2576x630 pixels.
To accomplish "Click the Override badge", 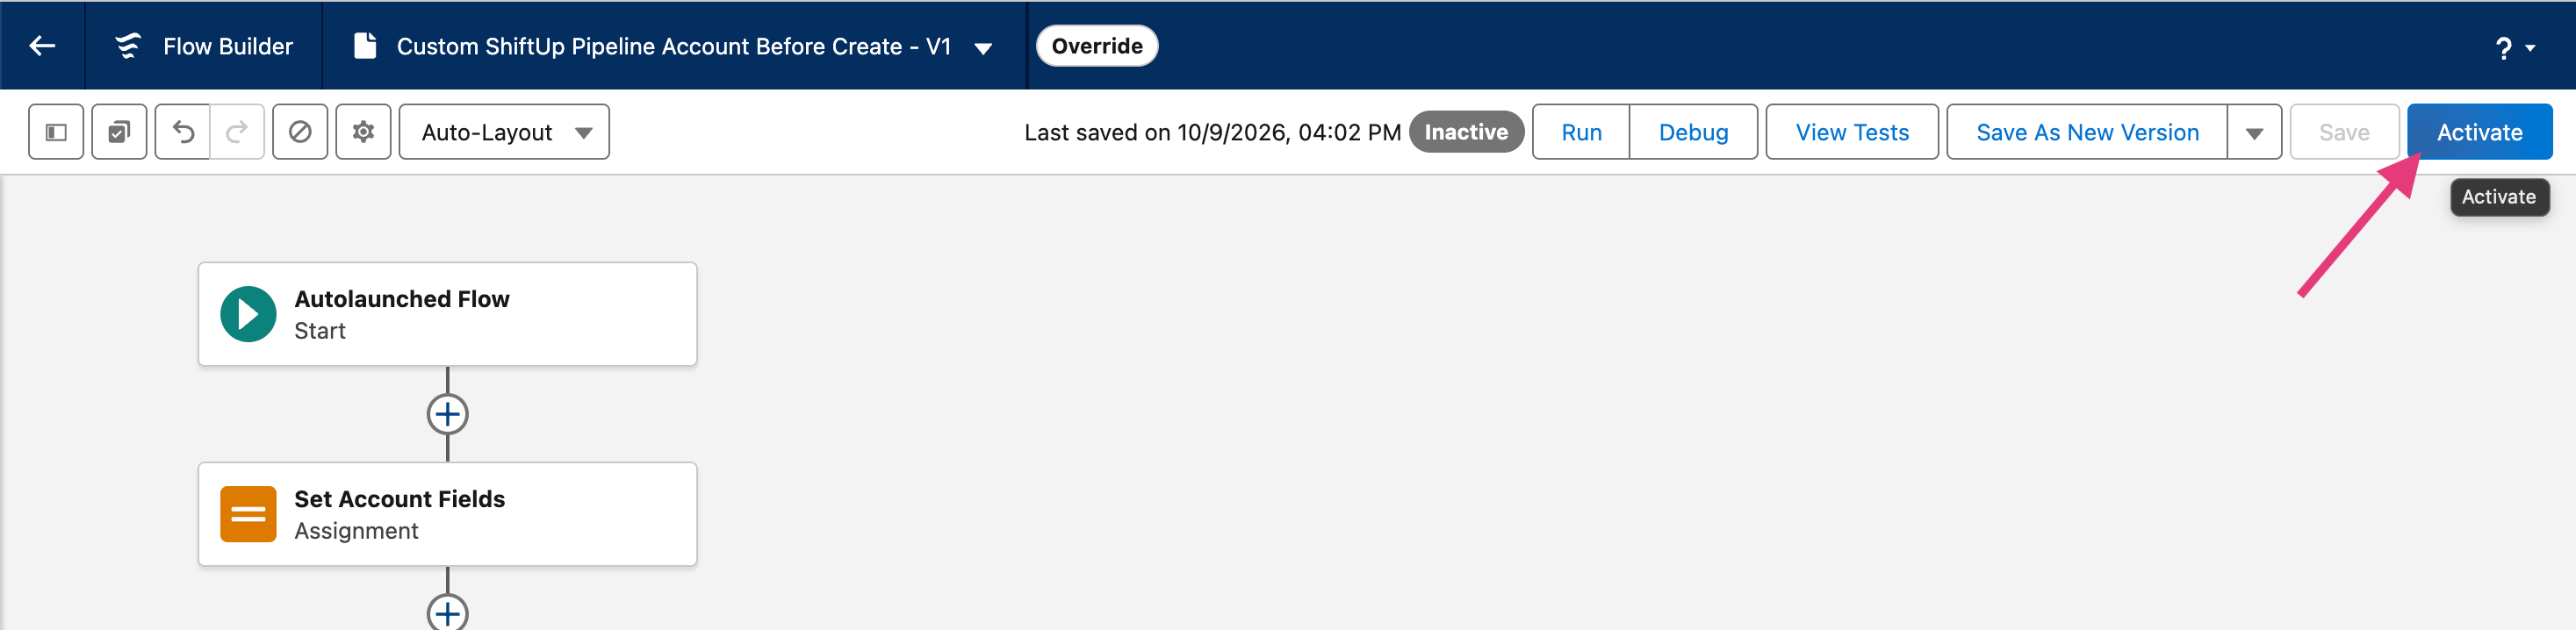I will click(1097, 46).
